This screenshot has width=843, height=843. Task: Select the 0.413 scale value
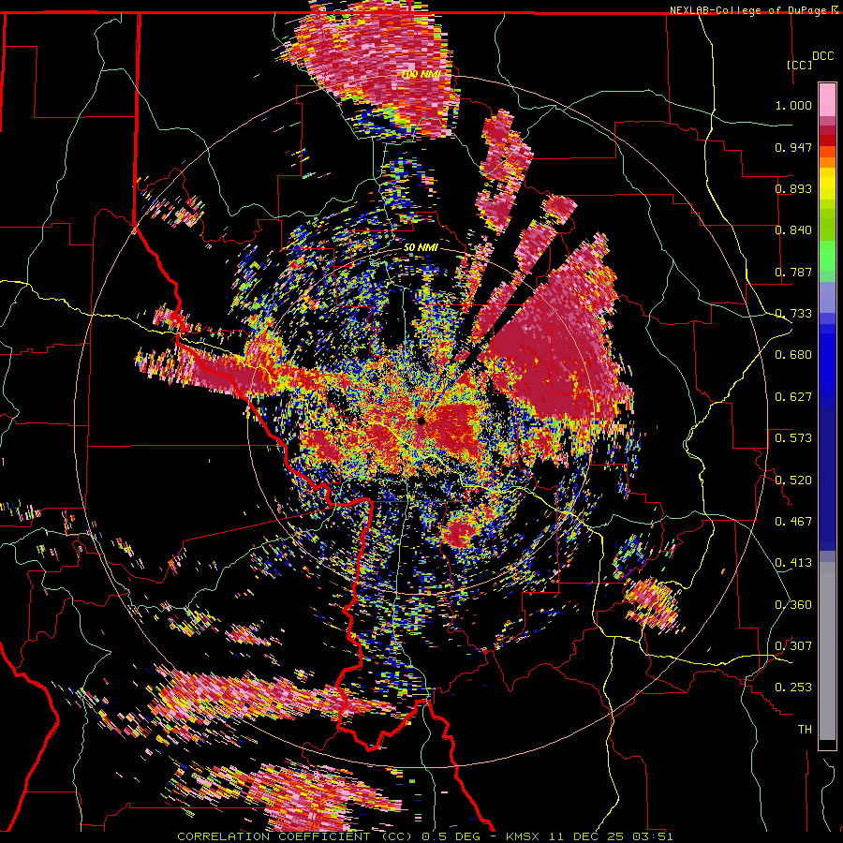point(793,563)
